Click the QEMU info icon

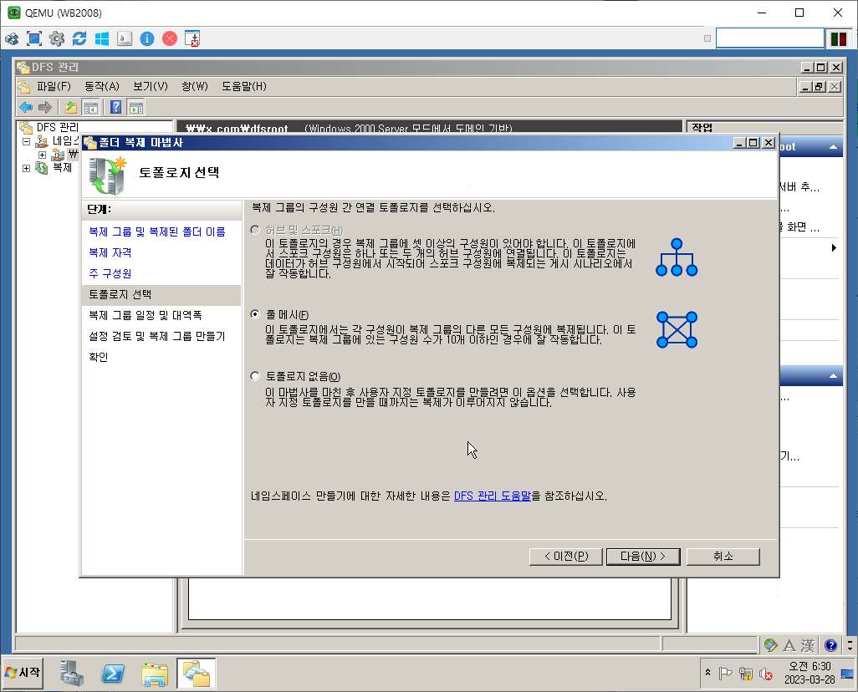(x=147, y=38)
